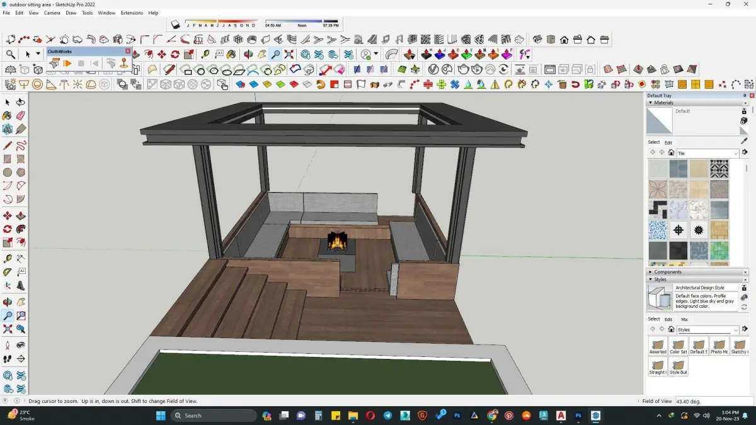The image size is (756, 425).
Task: Switch to Styles Mix tab
Action: pos(684,320)
